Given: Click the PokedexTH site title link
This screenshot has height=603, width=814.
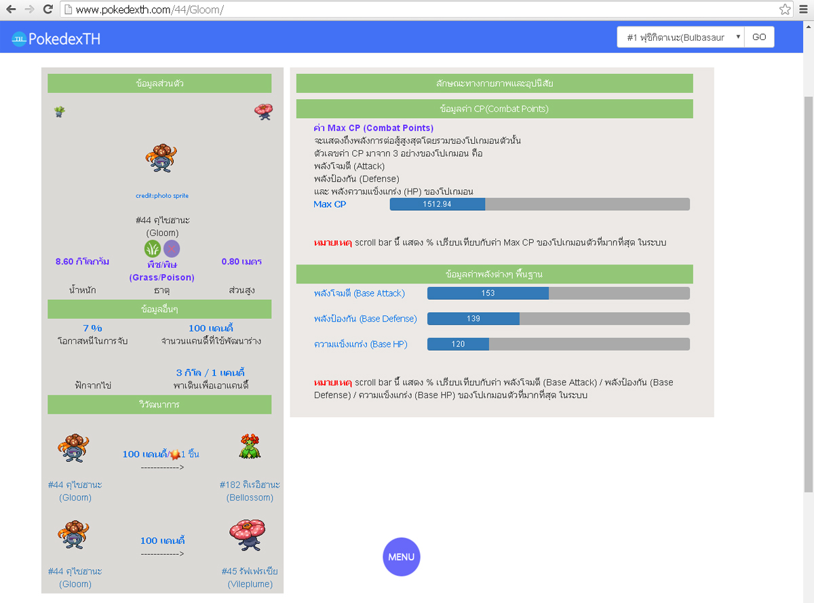Looking at the screenshot, I should tap(64, 39).
